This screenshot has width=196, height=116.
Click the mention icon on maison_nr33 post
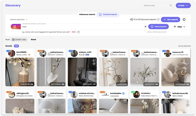click(x=94, y=64)
